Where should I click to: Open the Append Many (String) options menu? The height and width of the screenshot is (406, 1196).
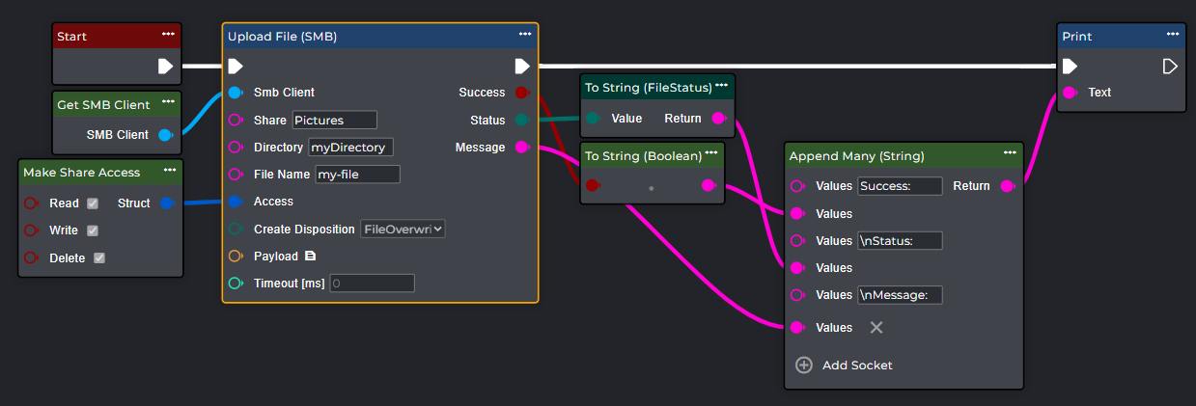pyautogui.click(x=1010, y=152)
